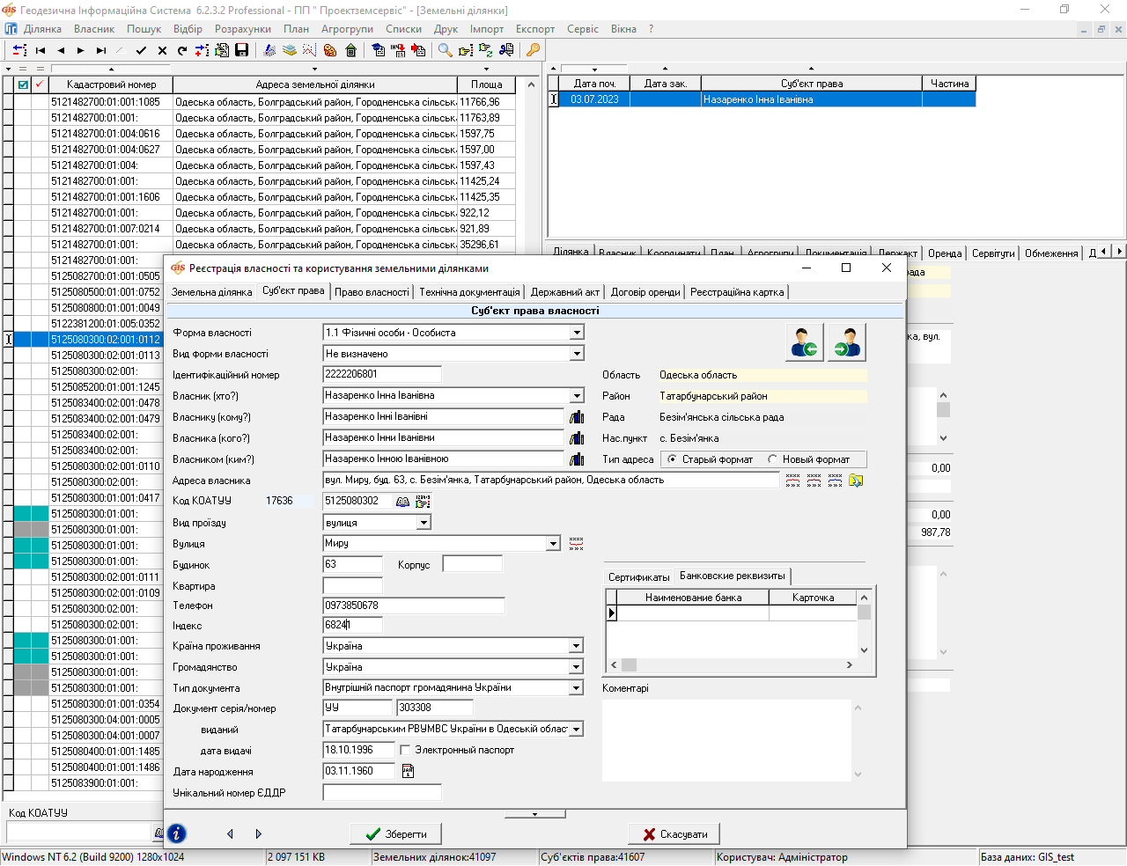Enable the Электронный паспорт checkbox

(x=405, y=750)
